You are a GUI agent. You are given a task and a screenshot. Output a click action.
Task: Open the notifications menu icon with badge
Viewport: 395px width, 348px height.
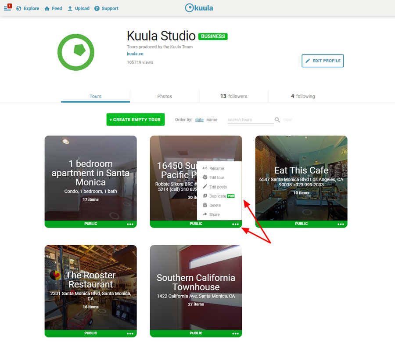(x=7, y=7)
